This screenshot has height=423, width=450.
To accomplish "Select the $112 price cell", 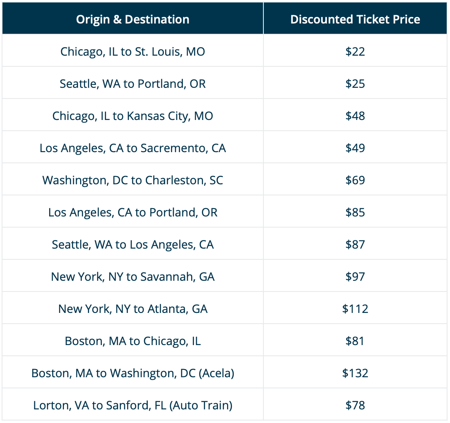I will 355,309.
